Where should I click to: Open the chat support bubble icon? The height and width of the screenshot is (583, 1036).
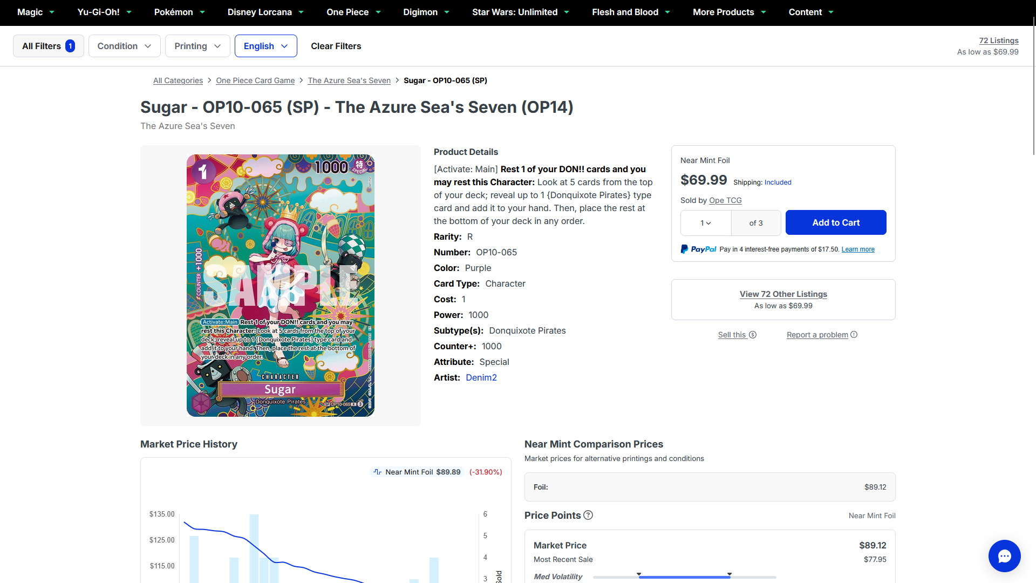click(x=1004, y=556)
